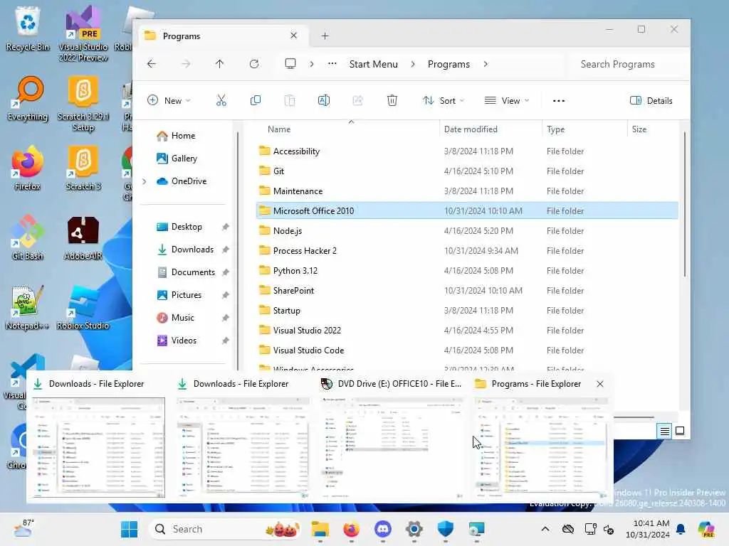This screenshot has height=546, width=729.
Task: Select the Node.js folder row
Action: pyautogui.click(x=467, y=231)
